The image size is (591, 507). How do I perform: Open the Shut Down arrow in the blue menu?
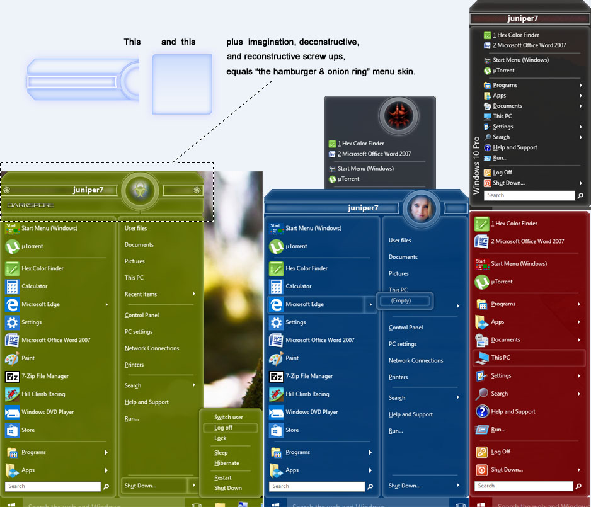[458, 486]
